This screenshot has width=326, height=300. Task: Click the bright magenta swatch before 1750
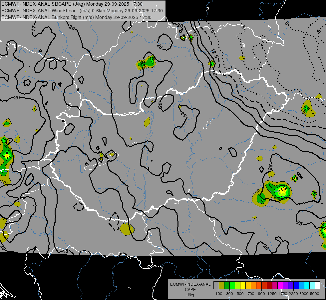click(x=280, y=285)
